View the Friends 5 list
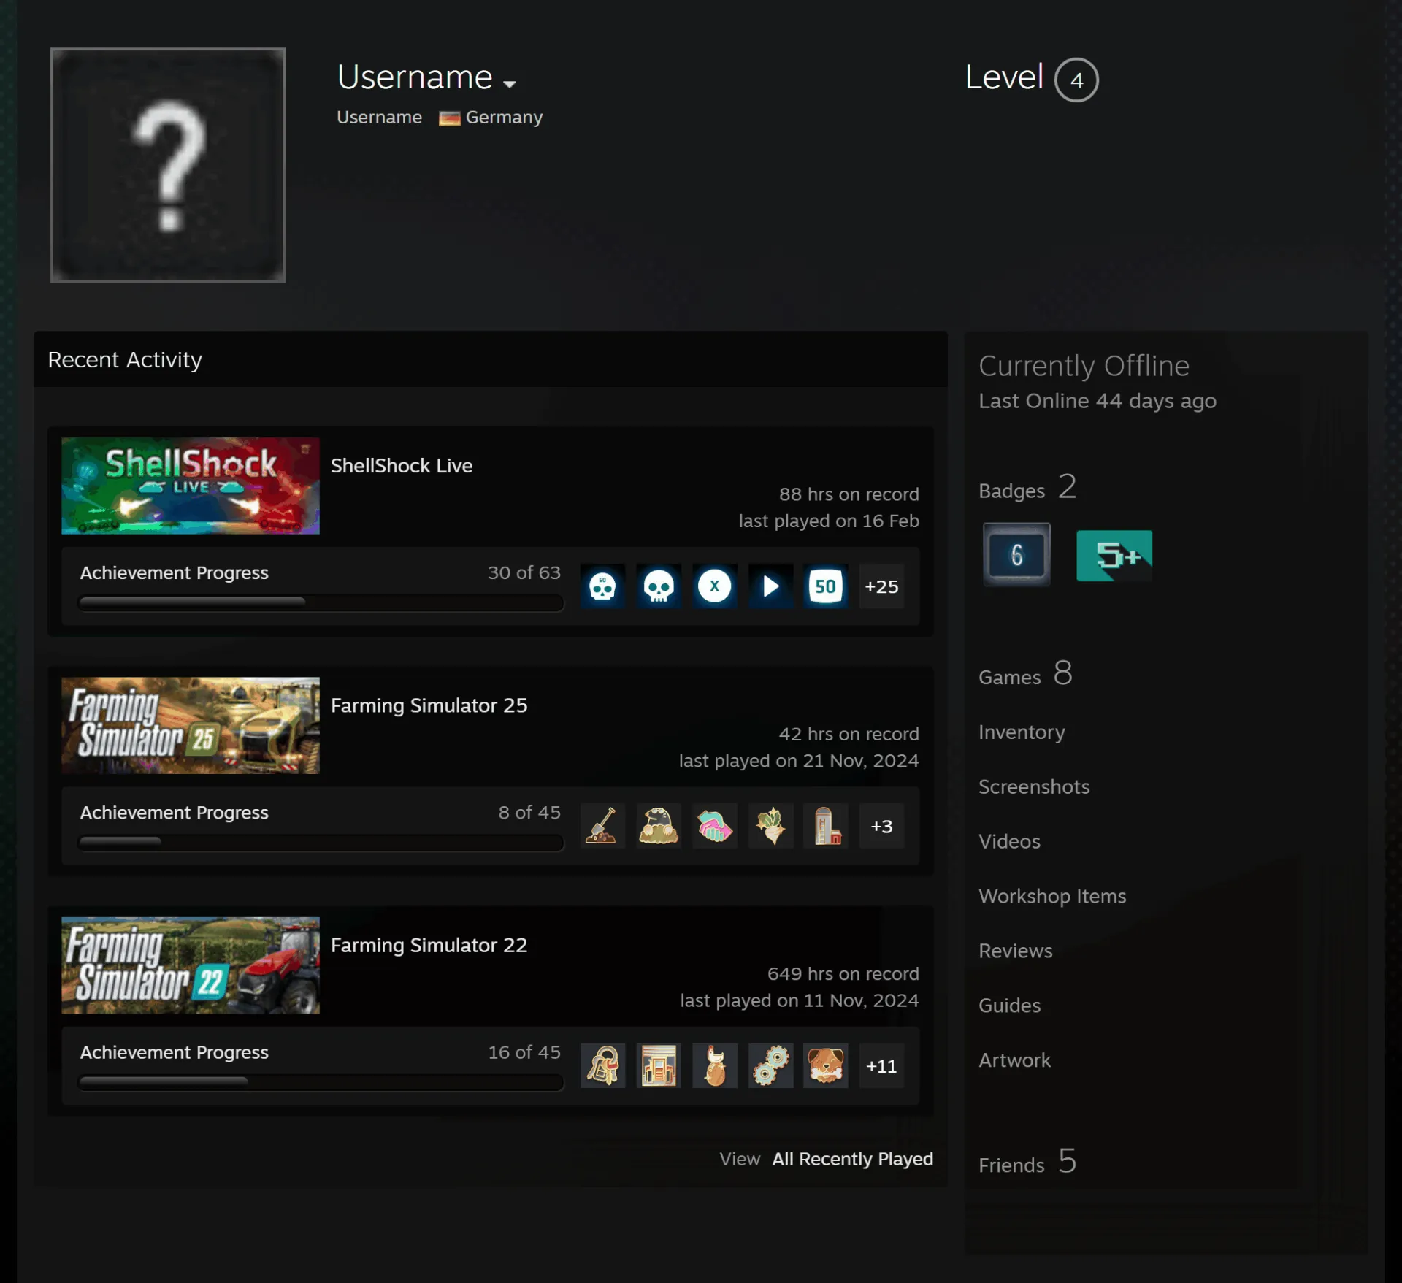The image size is (1402, 1283). [x=1027, y=1162]
